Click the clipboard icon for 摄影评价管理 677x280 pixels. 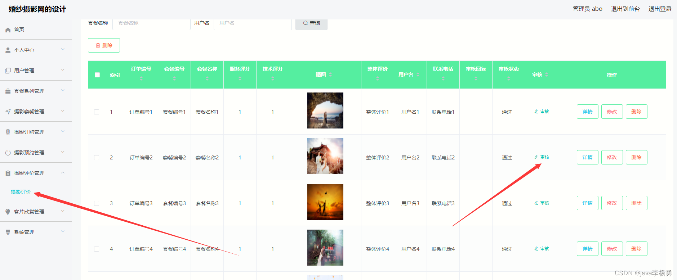click(8, 173)
